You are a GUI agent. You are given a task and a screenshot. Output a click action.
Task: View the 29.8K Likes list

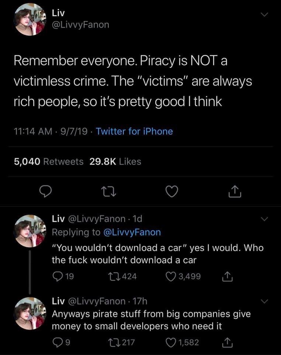[115, 162]
